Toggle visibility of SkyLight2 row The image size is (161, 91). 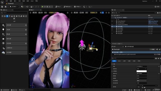click(112, 33)
